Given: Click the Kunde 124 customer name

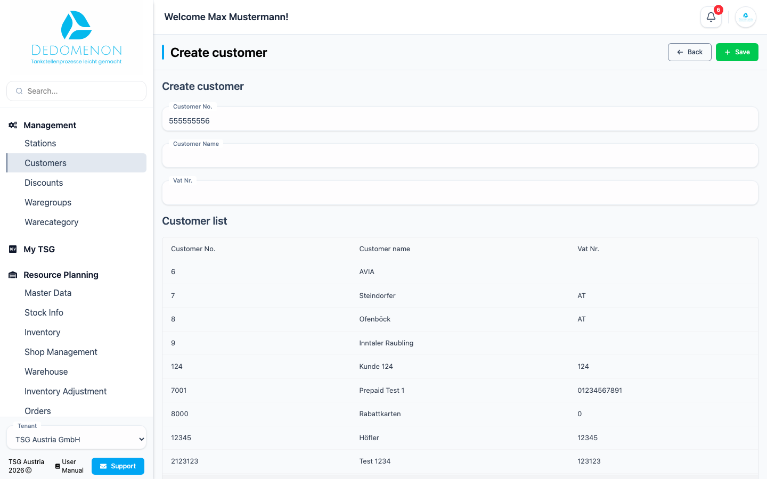Looking at the screenshot, I should (376, 367).
